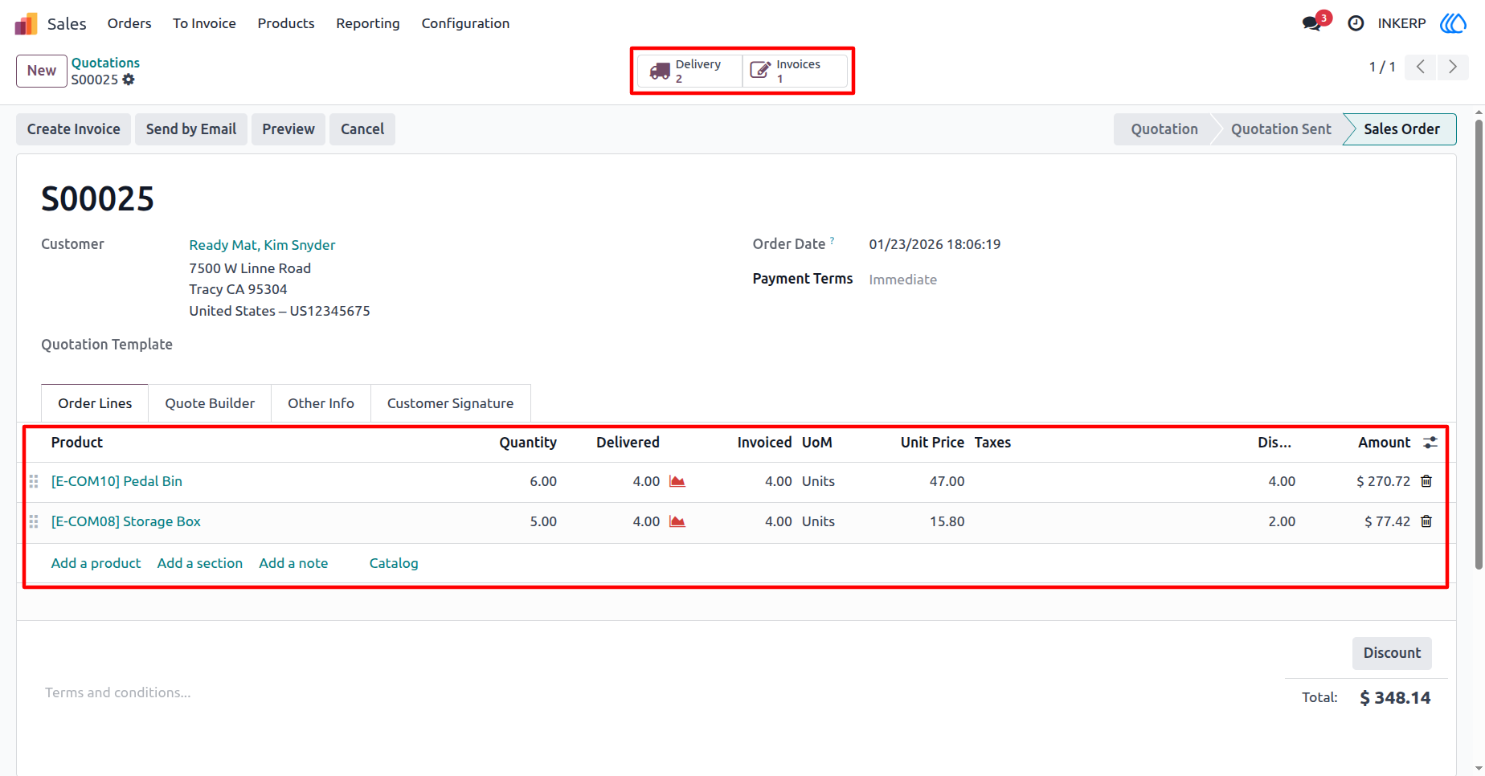Click the Payment Terms Immediate field
1485x776 pixels.
pyautogui.click(x=902, y=280)
